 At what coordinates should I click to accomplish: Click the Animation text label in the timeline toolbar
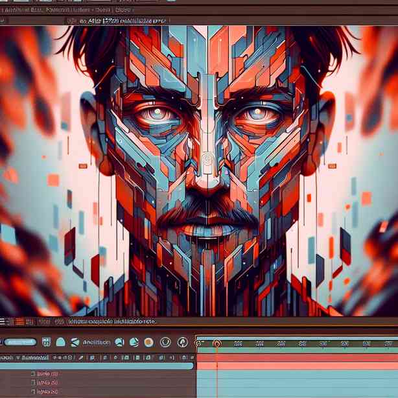click(97, 342)
